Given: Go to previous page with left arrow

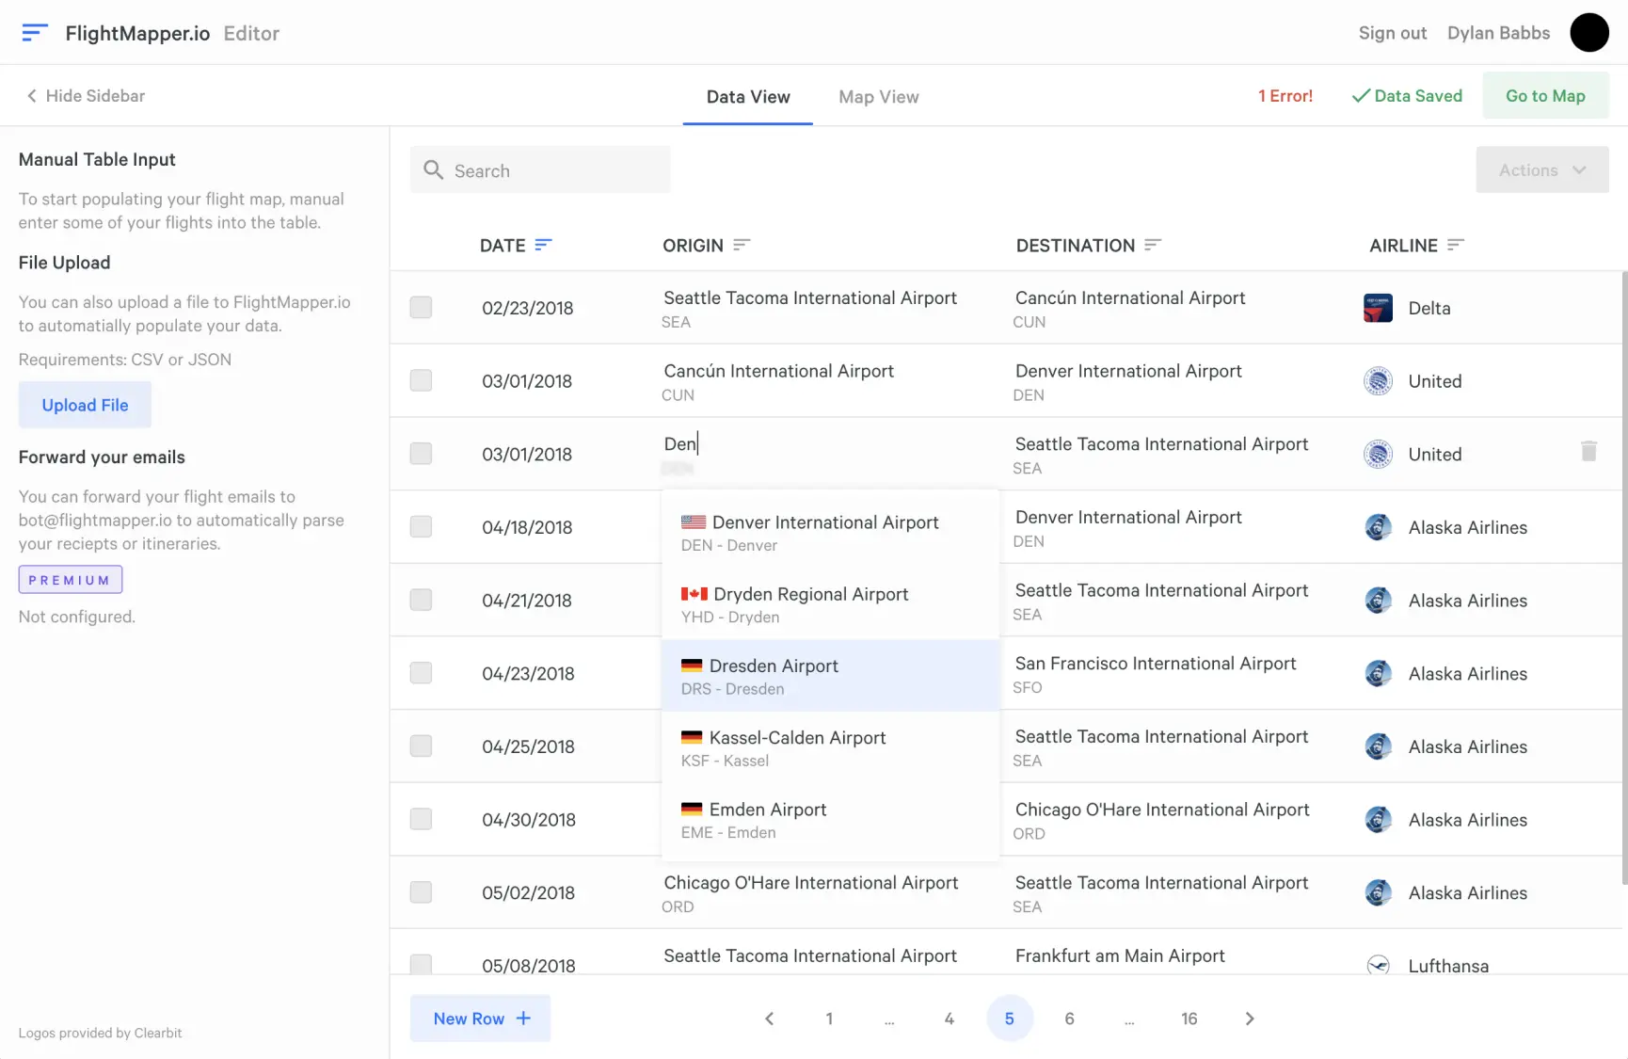Looking at the screenshot, I should point(769,1019).
